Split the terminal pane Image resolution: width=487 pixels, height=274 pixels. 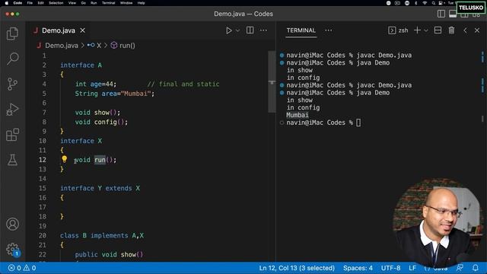[438, 30]
